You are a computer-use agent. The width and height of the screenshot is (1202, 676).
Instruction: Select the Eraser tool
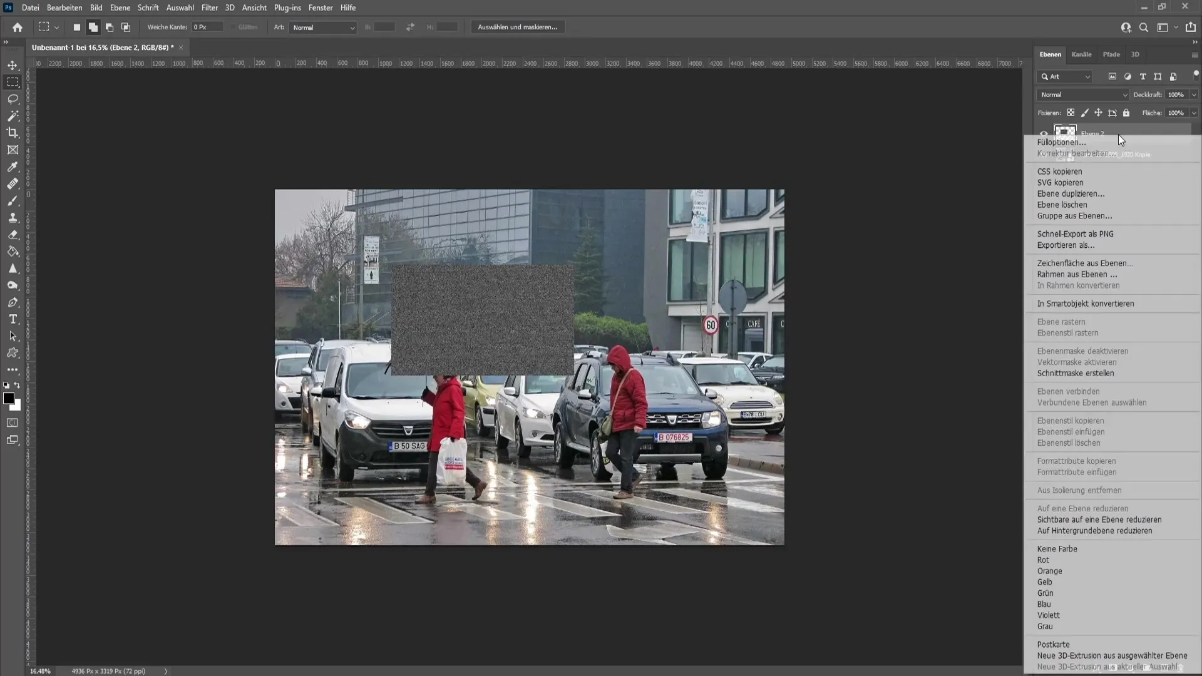point(13,234)
